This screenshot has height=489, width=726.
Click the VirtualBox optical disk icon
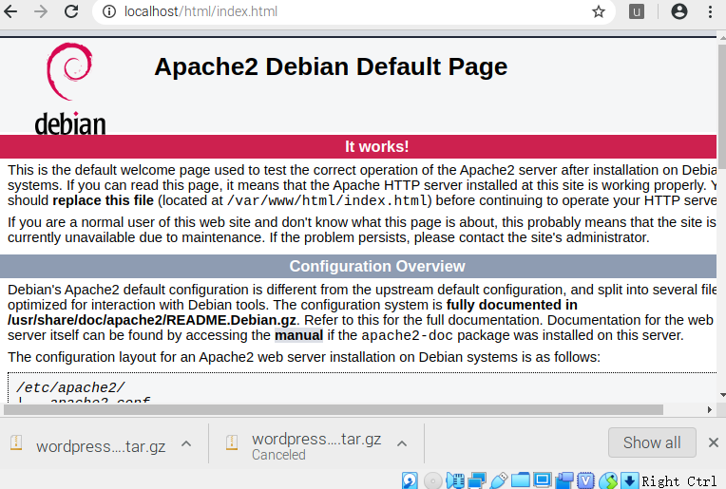pyautogui.click(x=432, y=480)
